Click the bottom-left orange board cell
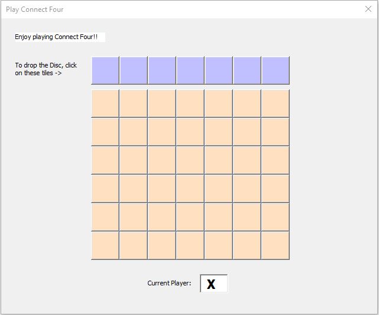The height and width of the screenshot is (315, 379). click(105, 245)
